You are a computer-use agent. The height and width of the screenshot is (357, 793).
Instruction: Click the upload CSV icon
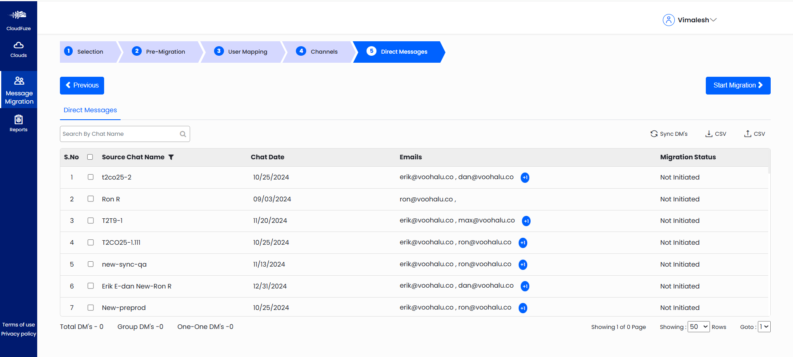pos(748,134)
